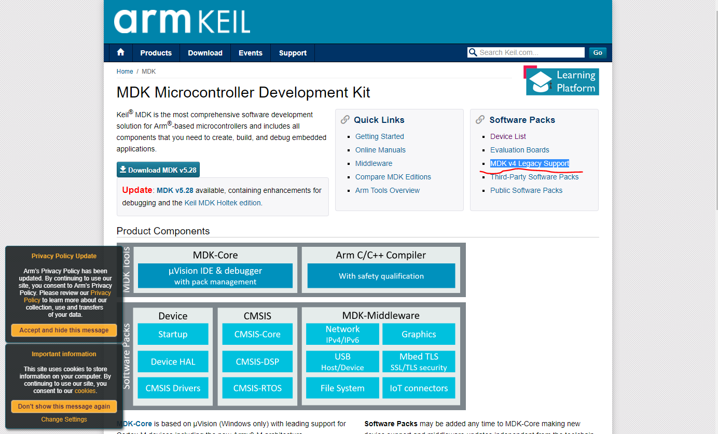Open the Download menu
718x434 pixels.
point(205,53)
